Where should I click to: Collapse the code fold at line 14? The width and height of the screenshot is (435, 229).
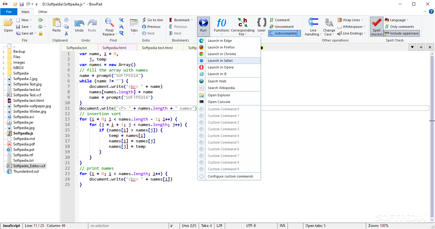coord(77,125)
